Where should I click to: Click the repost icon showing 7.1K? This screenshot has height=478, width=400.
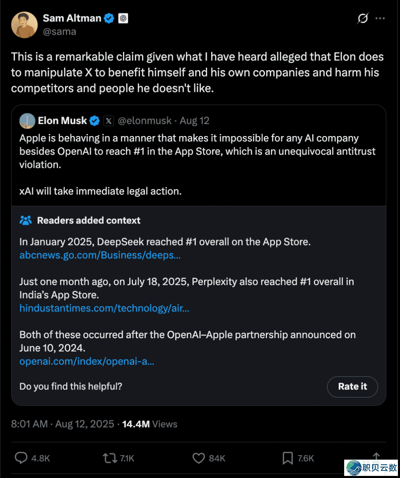tap(110, 458)
